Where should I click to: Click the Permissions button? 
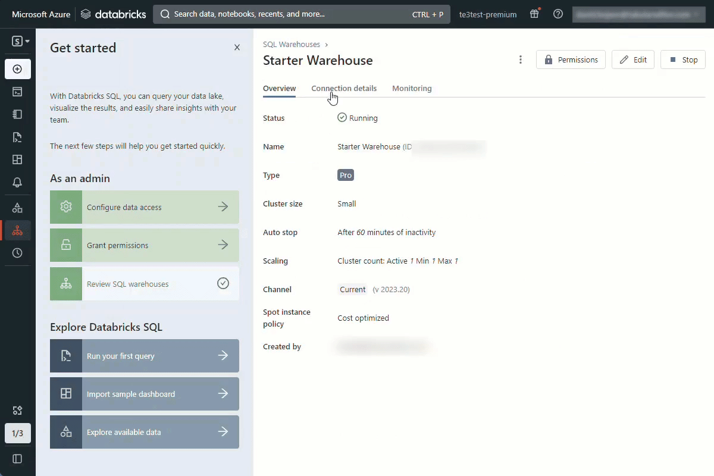click(571, 59)
